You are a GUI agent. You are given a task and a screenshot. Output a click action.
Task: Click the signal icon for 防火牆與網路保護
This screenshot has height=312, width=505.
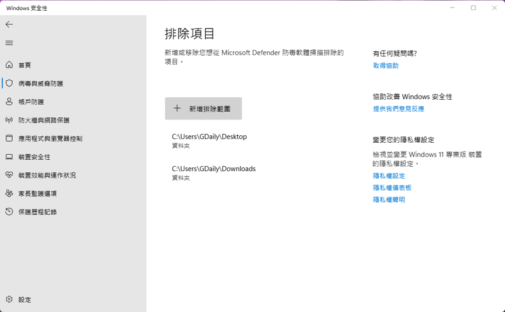pyautogui.click(x=9, y=120)
